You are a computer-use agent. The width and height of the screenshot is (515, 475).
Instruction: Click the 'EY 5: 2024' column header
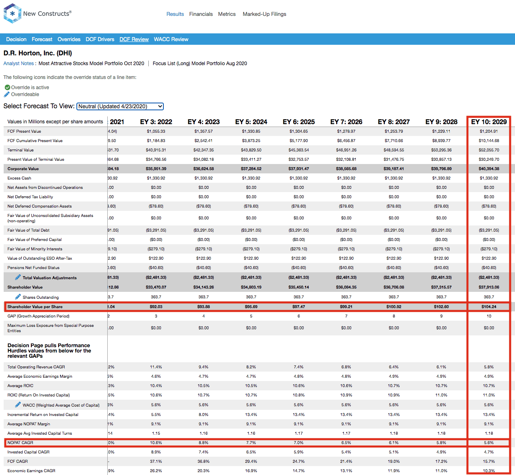[251, 122]
